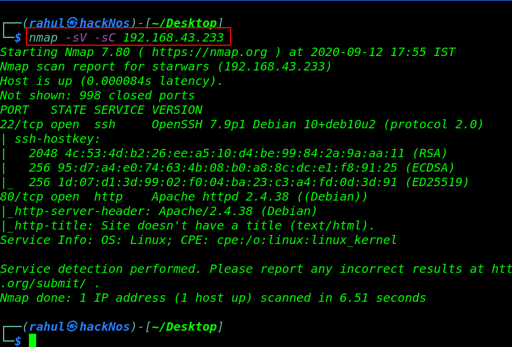The width and height of the screenshot is (512, 347).
Task: Click the http-server-header result line
Action: coord(158,211)
